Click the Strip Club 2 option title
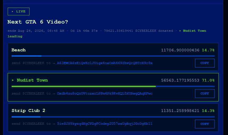This screenshot has height=135, width=228. [28, 111]
